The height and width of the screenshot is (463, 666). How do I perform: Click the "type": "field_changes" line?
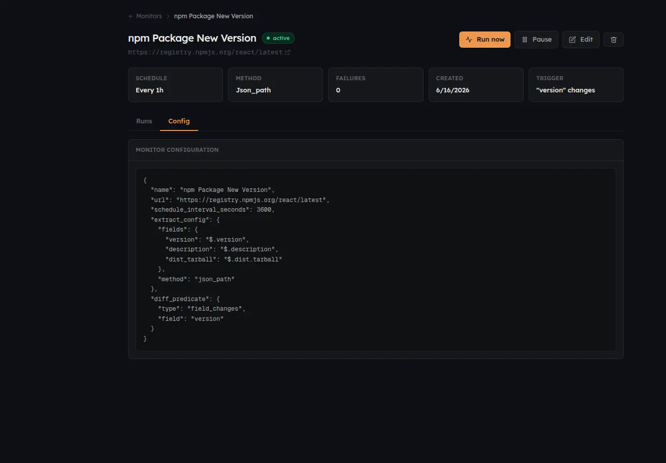pos(202,309)
